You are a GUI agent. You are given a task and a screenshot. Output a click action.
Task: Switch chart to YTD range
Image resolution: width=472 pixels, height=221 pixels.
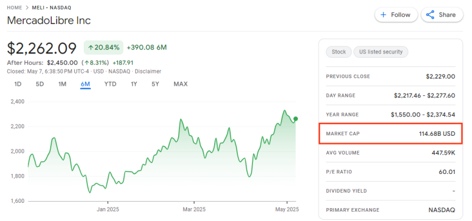(110, 84)
